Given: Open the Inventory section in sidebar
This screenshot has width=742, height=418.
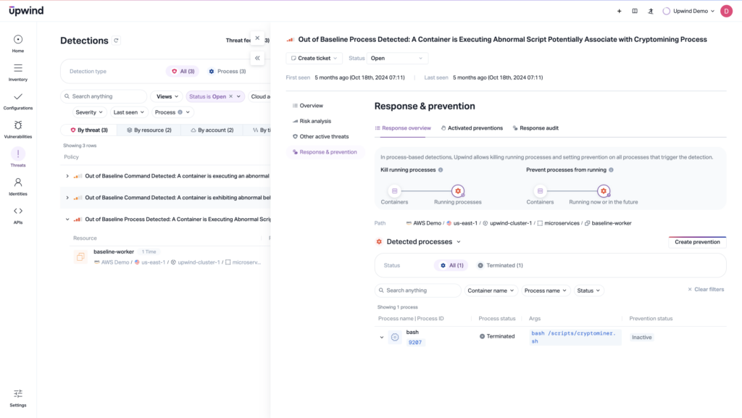Looking at the screenshot, I should click(x=18, y=71).
